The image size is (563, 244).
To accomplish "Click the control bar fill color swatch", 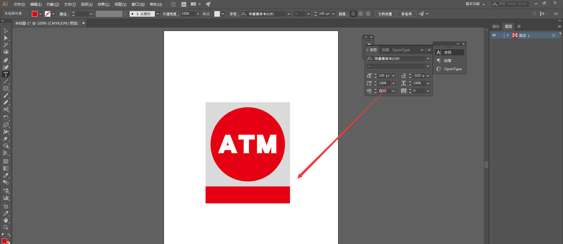I will pyautogui.click(x=35, y=14).
